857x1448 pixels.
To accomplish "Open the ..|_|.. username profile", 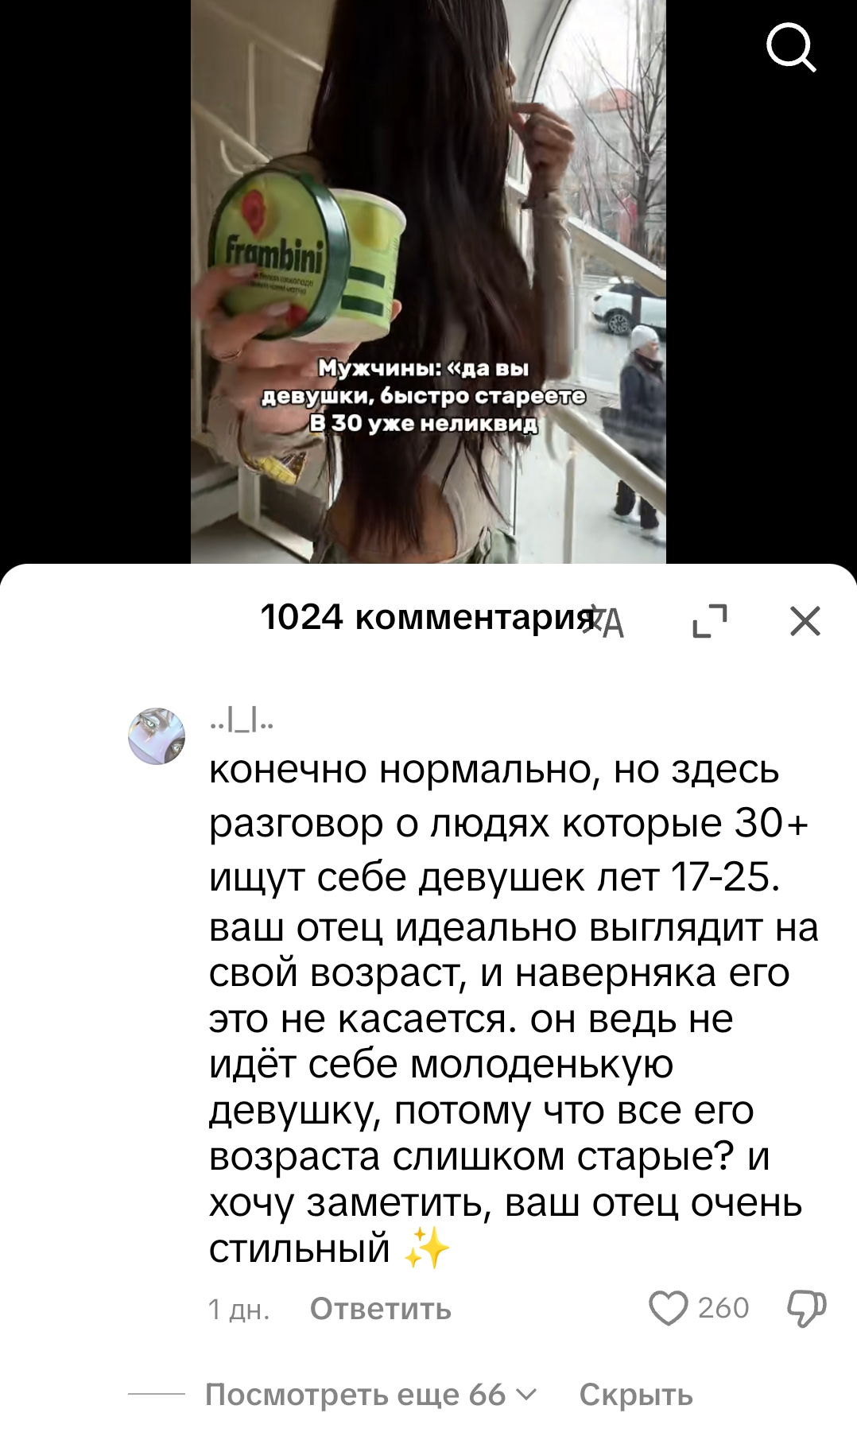I will tap(242, 722).
